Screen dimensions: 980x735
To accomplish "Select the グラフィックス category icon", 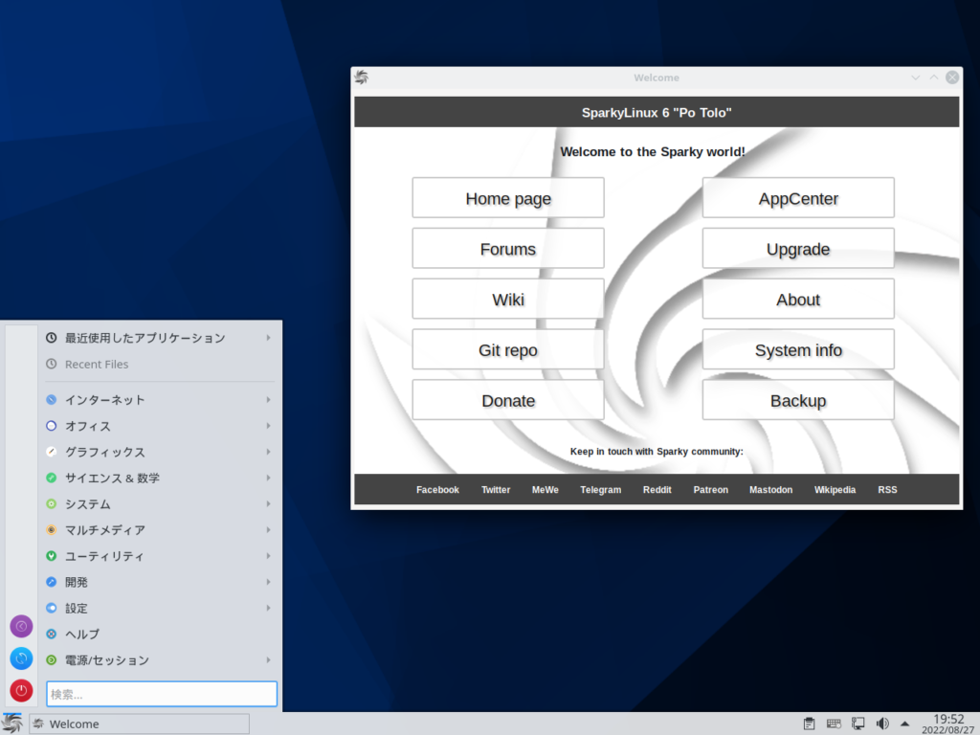I will click(x=49, y=452).
